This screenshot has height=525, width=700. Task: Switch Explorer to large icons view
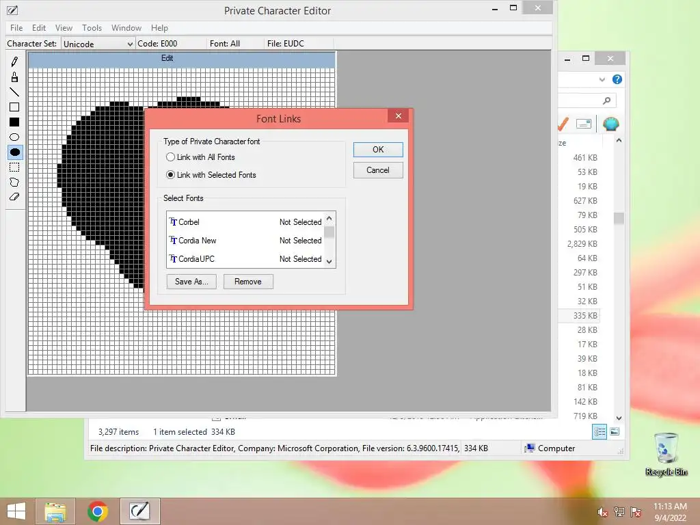pyautogui.click(x=615, y=431)
